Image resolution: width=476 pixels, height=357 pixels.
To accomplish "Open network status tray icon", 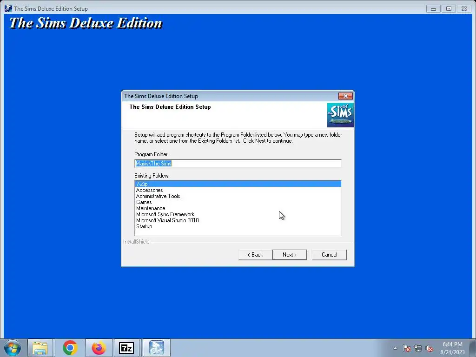I will click(x=418, y=348).
